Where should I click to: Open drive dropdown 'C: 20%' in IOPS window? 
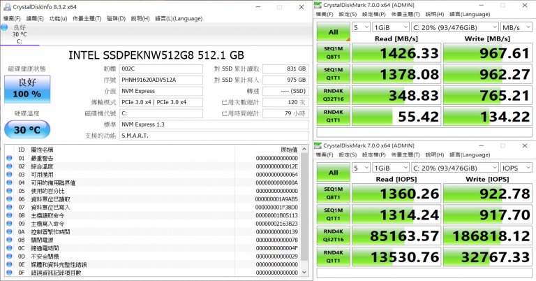tap(454, 168)
